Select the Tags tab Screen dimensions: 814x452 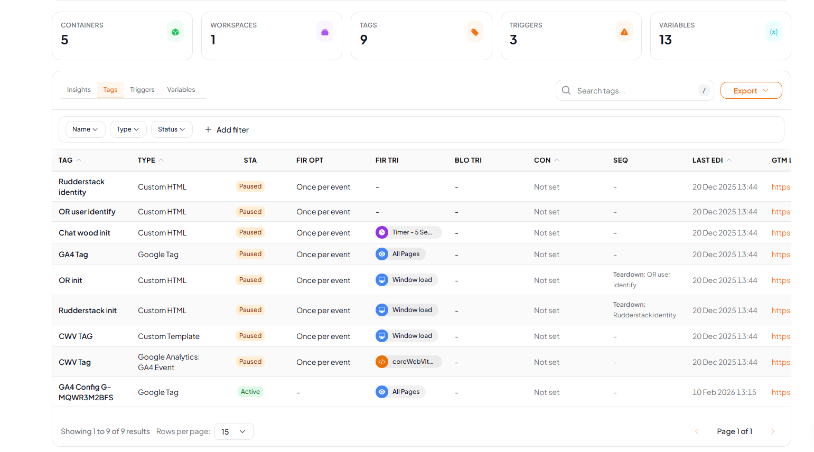coord(110,90)
